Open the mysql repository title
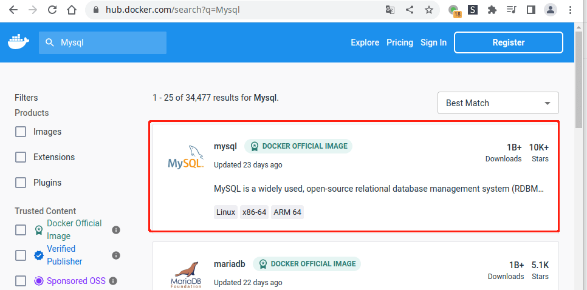This screenshot has height=290, width=587. click(225, 146)
